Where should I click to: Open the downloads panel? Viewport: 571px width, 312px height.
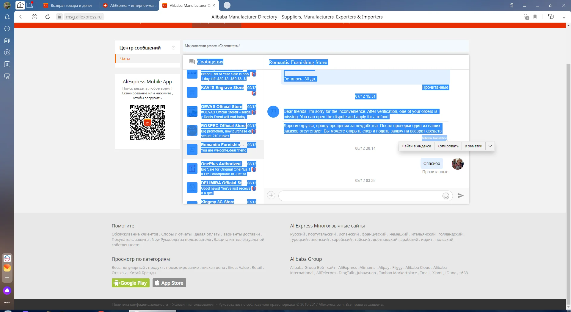click(564, 17)
